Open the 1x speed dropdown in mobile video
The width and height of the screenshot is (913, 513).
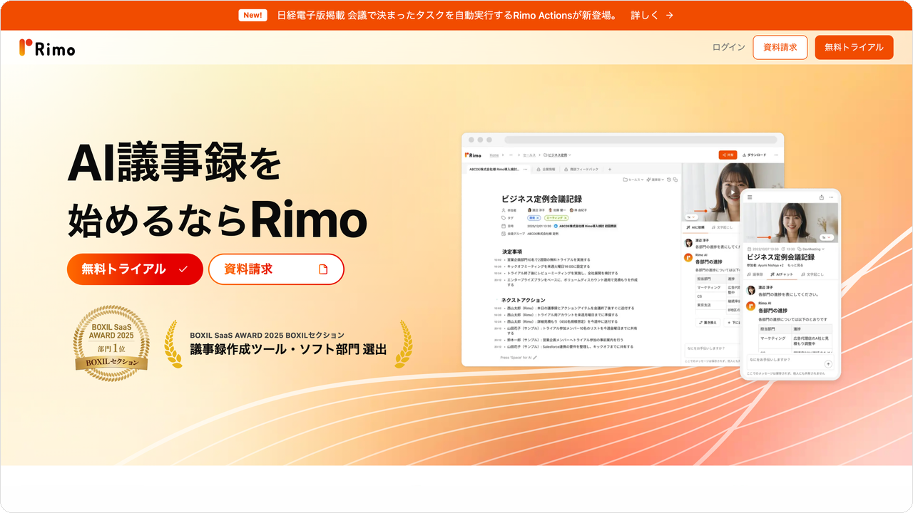(x=827, y=237)
